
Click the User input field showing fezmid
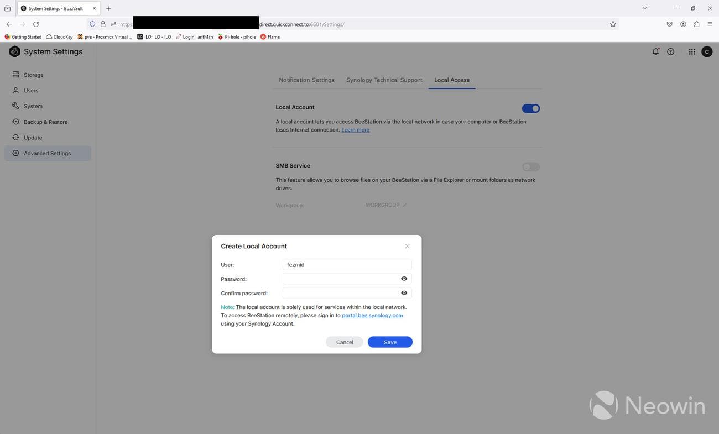click(347, 264)
